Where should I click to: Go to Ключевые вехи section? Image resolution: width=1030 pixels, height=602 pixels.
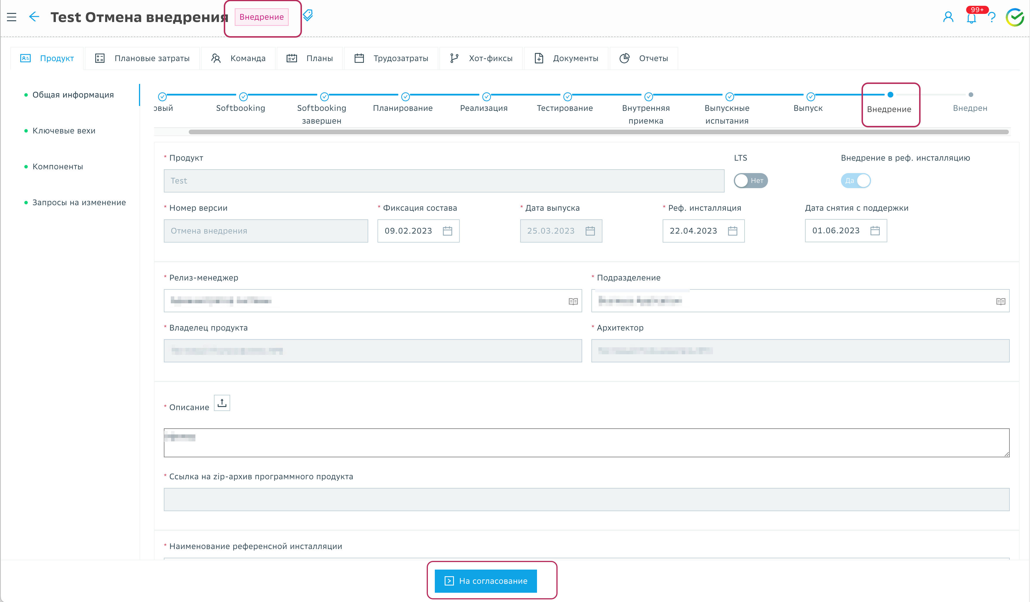(64, 131)
